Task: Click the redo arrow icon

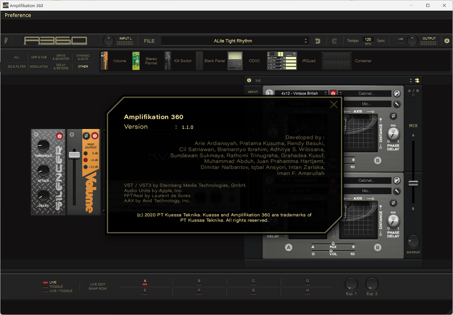Action: coord(334,41)
